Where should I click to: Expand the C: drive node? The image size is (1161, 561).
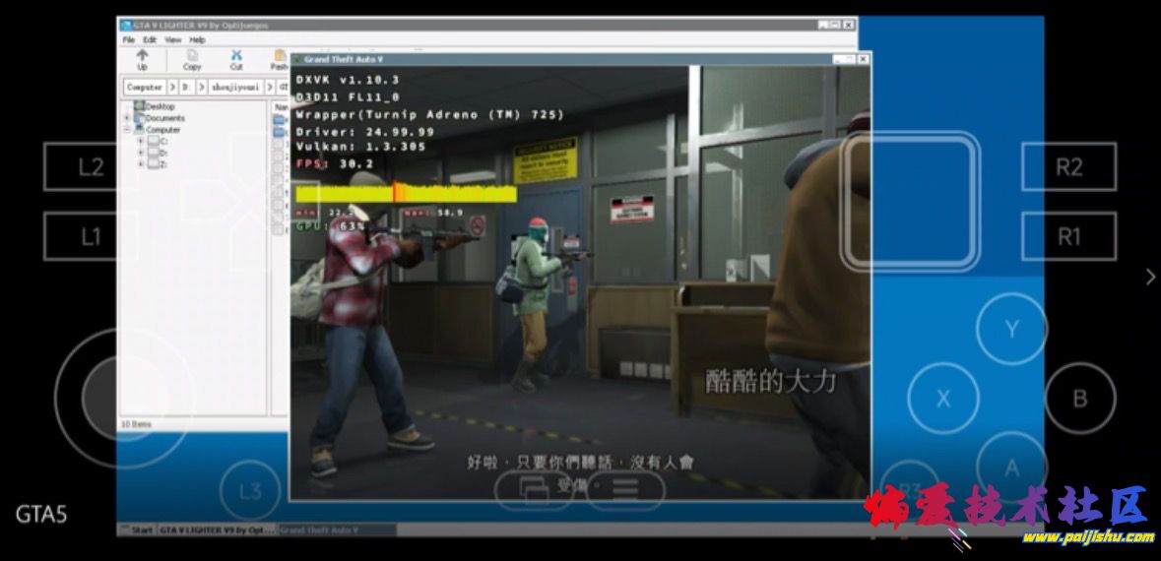[140, 141]
